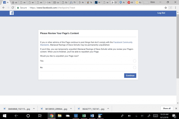Click the extension icon beside the bookmark star
Image resolution: width=179 pixels, height=119 pixels.
(170, 8)
